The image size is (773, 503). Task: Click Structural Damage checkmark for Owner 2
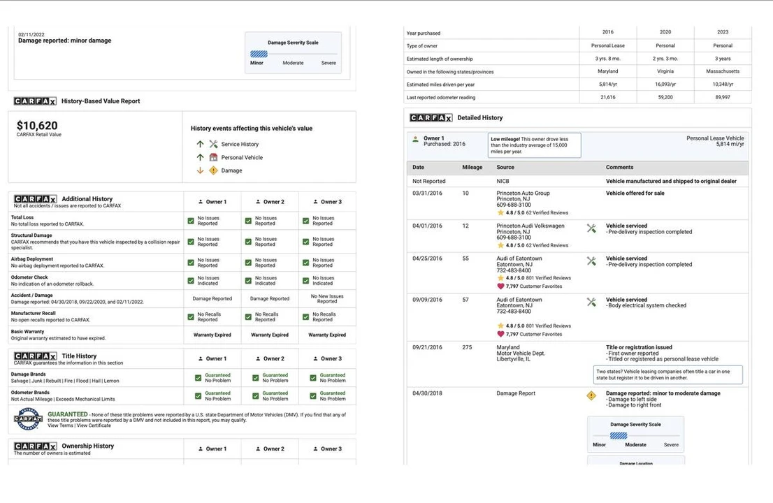click(249, 242)
